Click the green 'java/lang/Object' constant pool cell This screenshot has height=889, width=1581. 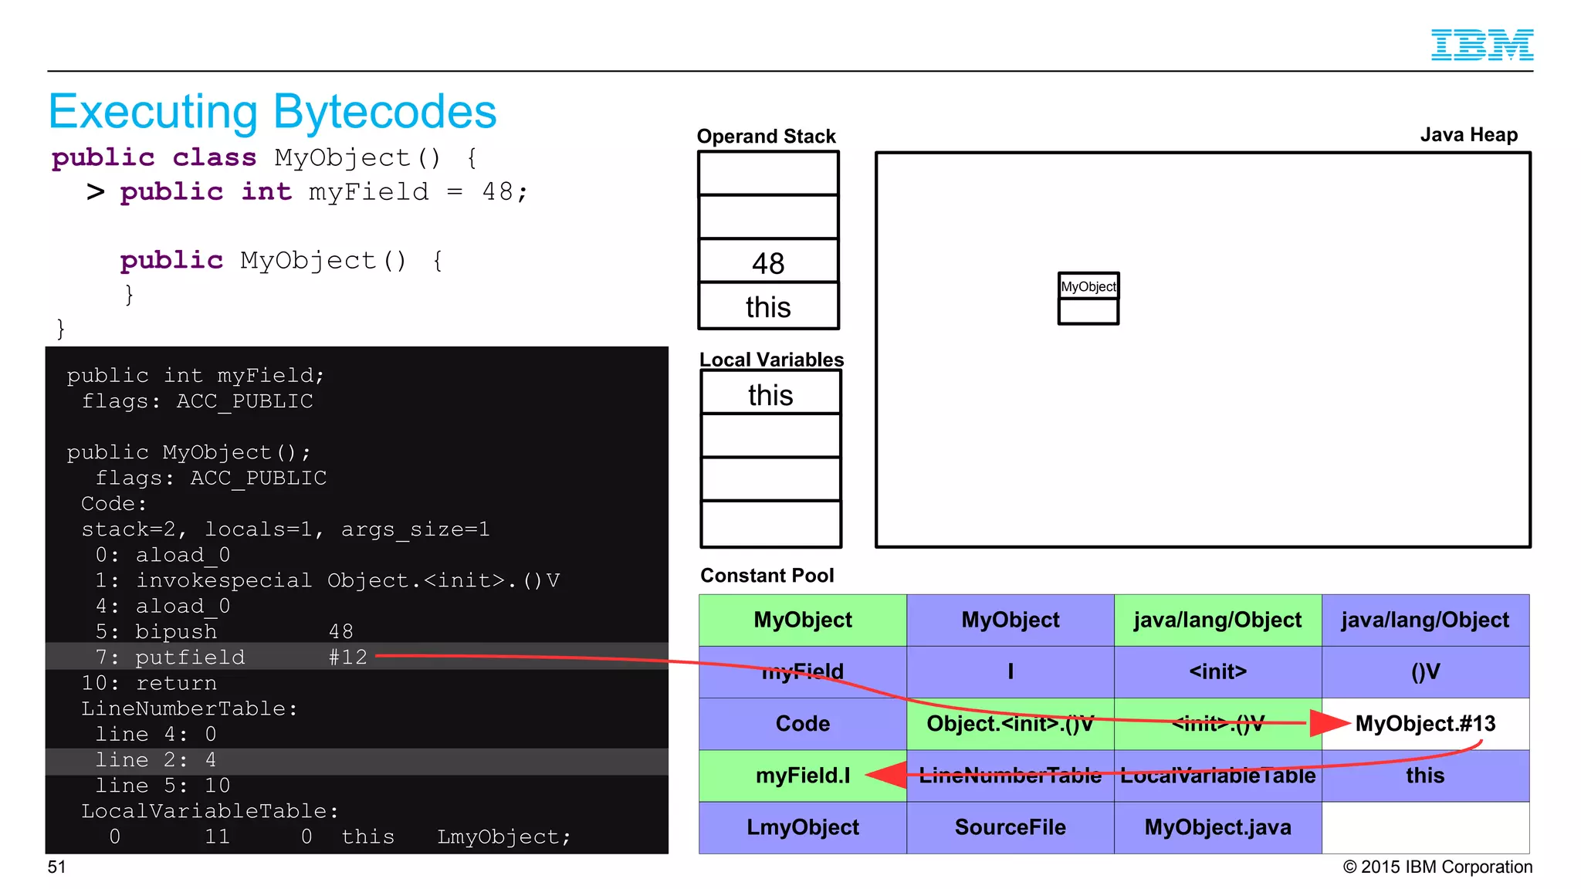tap(1218, 620)
